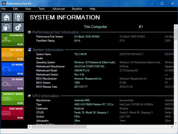Open the cloud baseline manager icon
The width and height of the screenshot is (178, 134).
(x=7, y=27)
